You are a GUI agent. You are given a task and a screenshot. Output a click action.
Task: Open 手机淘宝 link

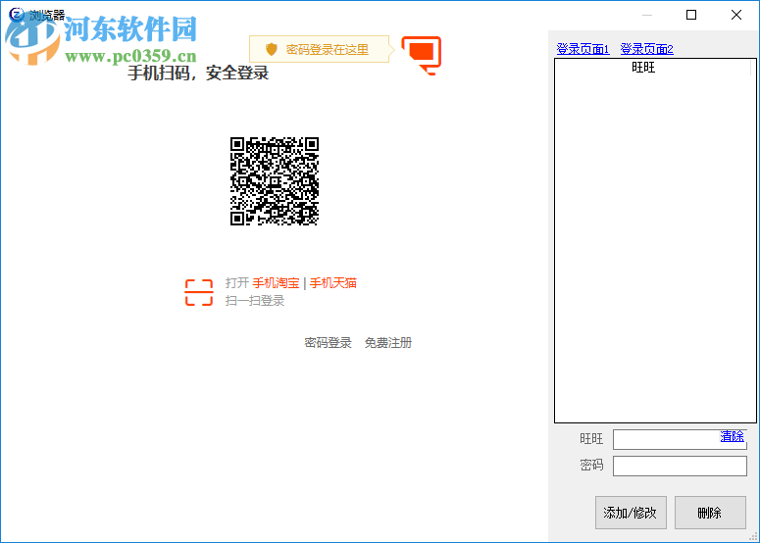(x=276, y=283)
